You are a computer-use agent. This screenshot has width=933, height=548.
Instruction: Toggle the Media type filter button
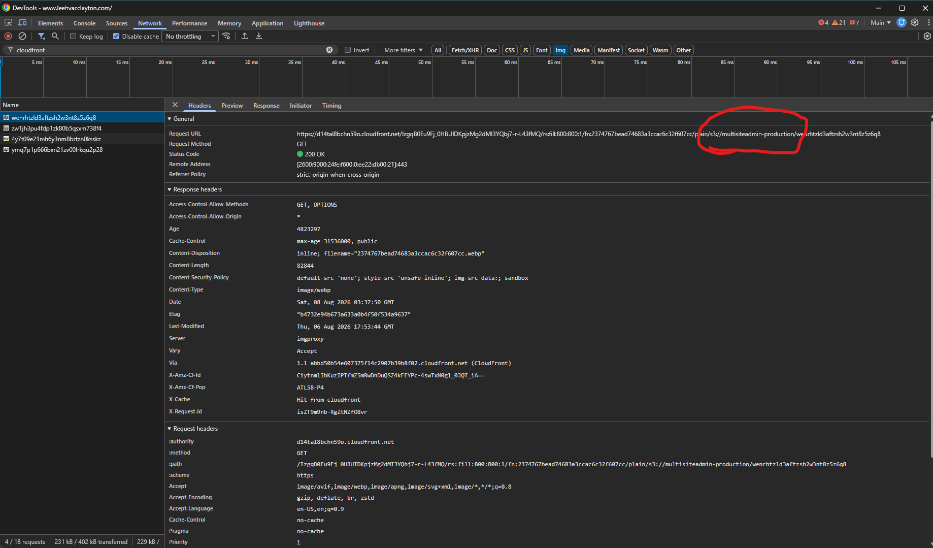[x=582, y=50]
